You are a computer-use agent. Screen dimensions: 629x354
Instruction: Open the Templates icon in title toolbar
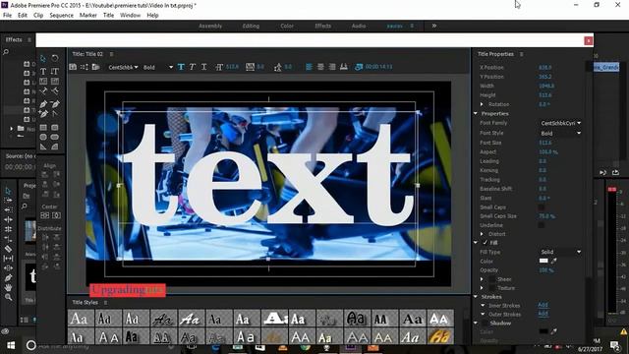click(96, 67)
